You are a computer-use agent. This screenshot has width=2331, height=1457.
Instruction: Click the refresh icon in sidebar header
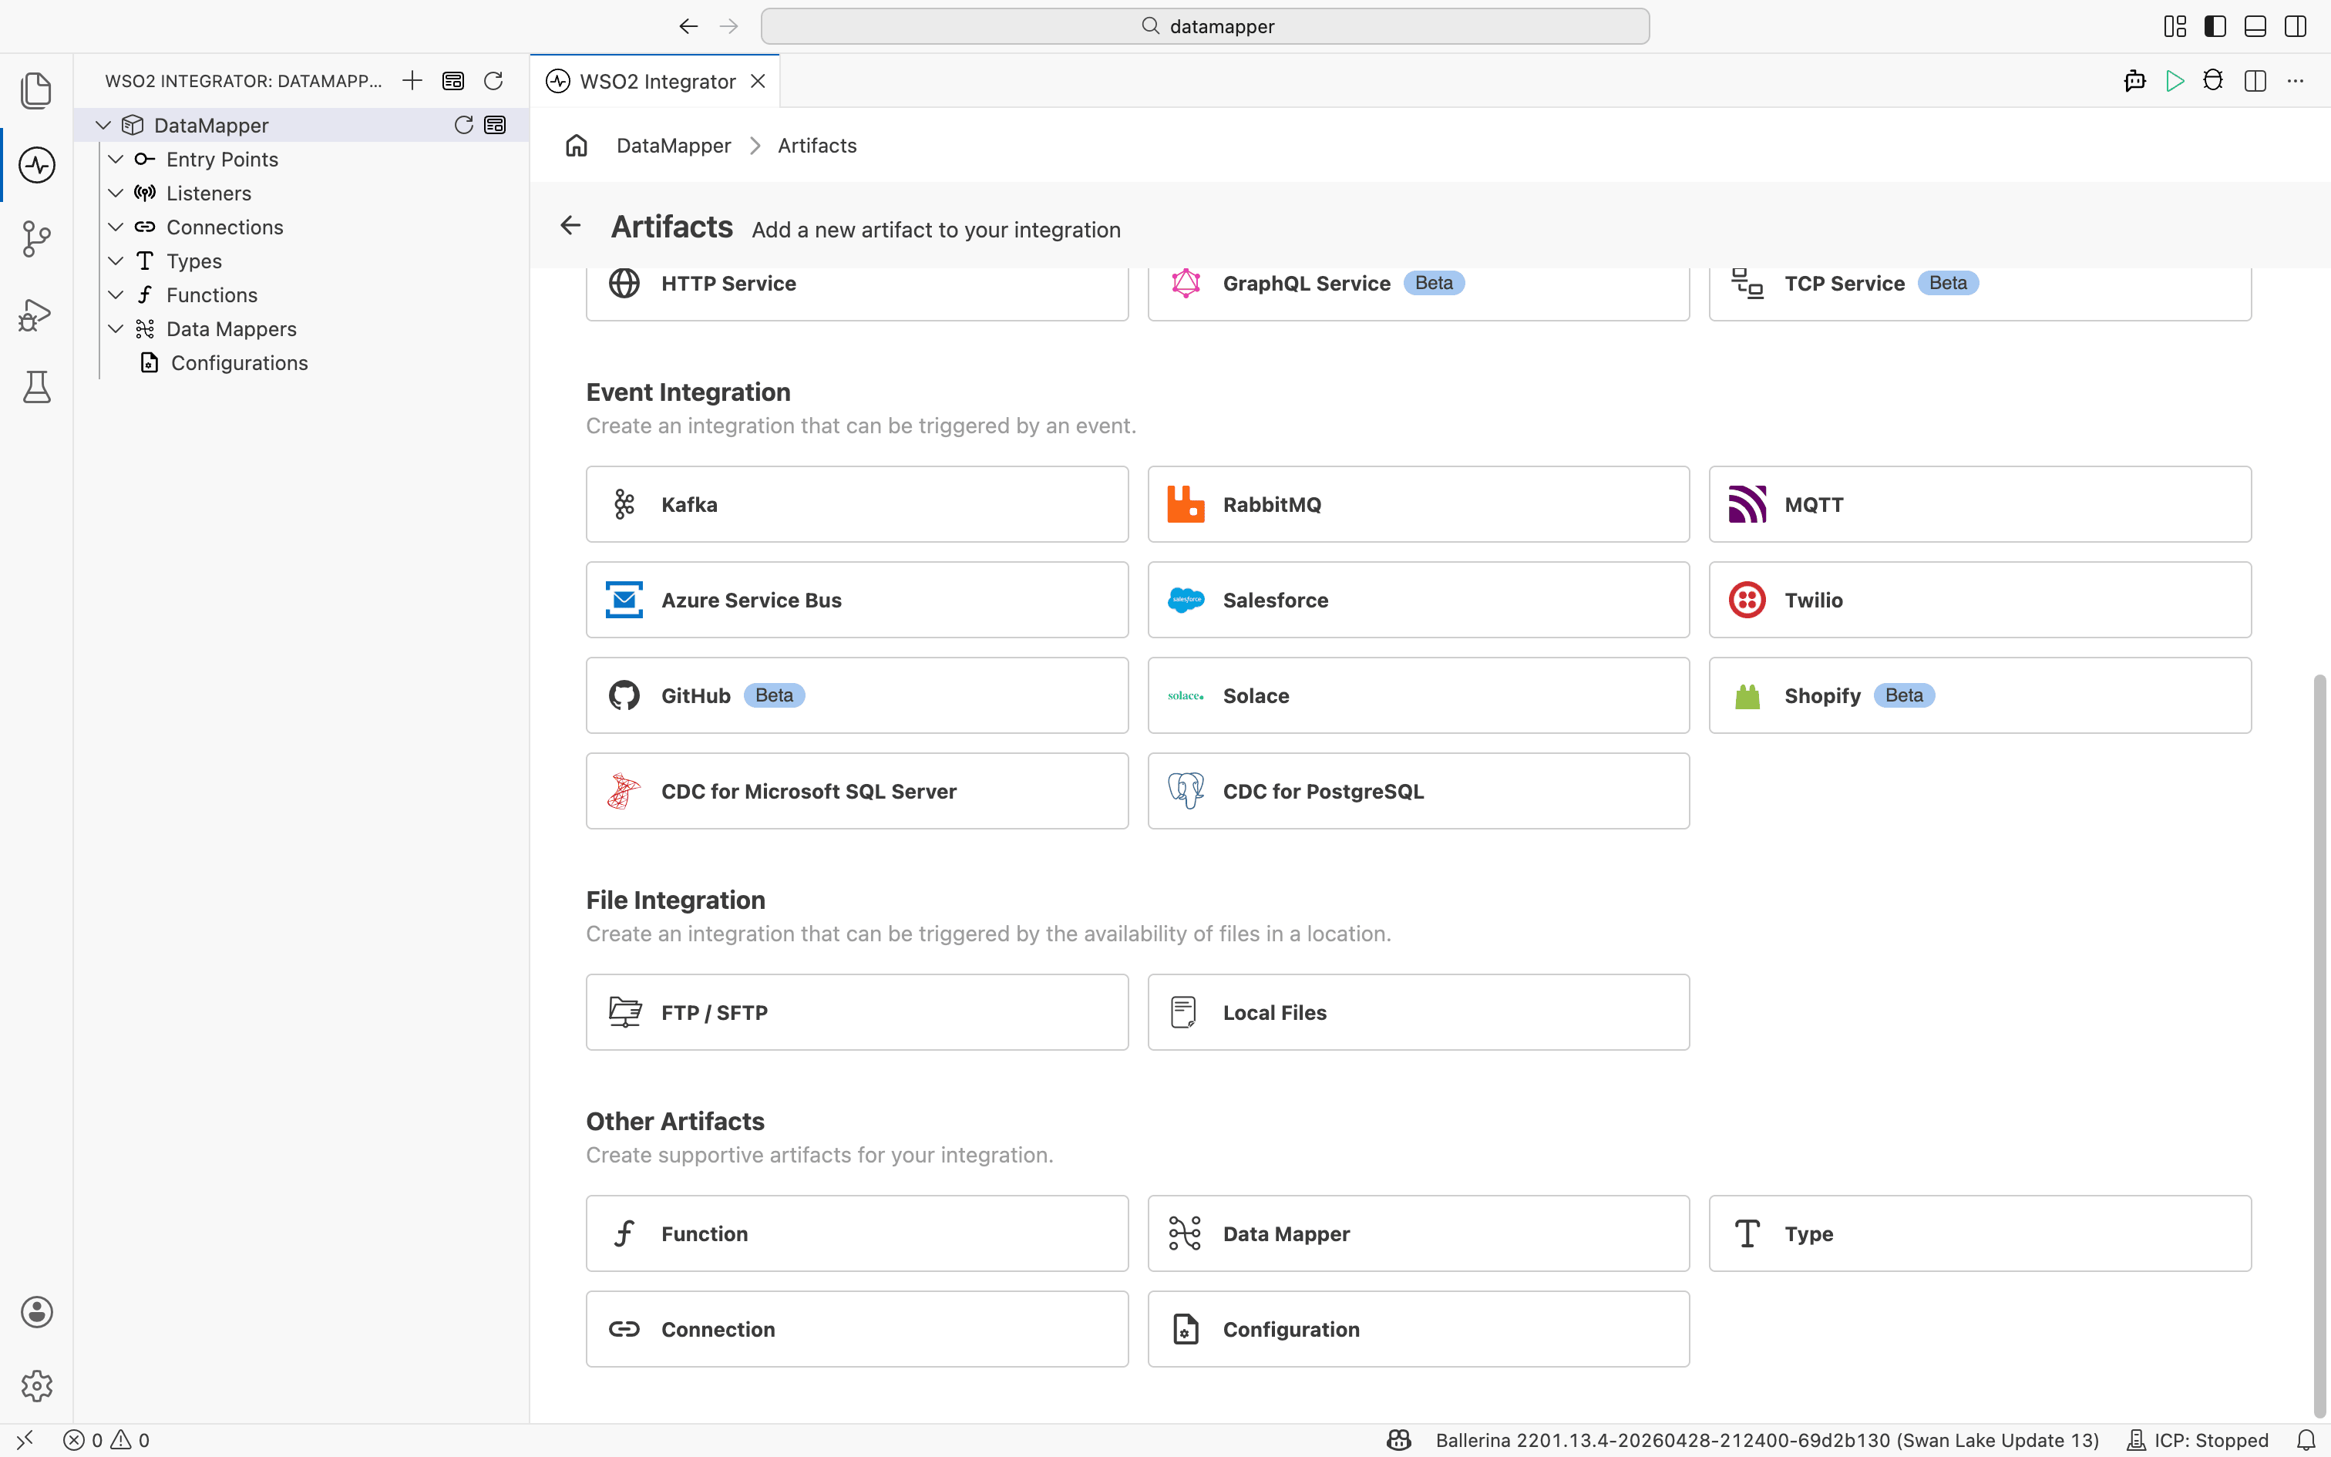(493, 81)
